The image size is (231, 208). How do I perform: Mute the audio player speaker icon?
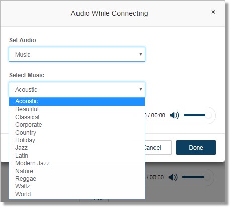click(174, 115)
